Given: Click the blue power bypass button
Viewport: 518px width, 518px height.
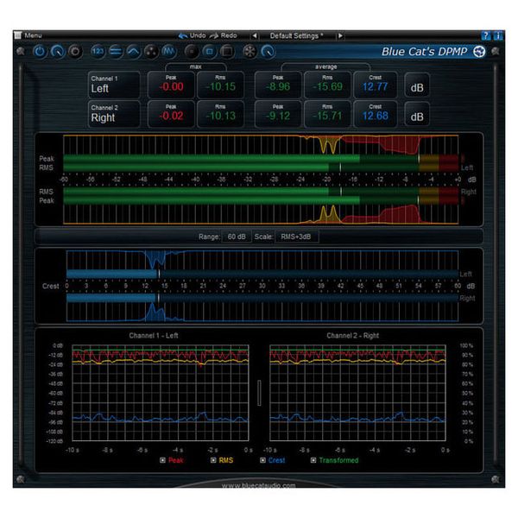Looking at the screenshot, I should tap(40, 52).
